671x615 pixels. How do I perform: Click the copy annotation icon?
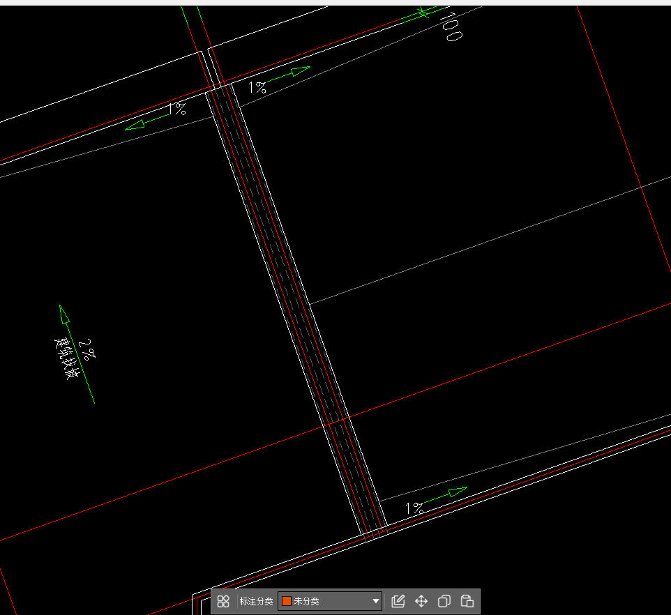point(444,601)
